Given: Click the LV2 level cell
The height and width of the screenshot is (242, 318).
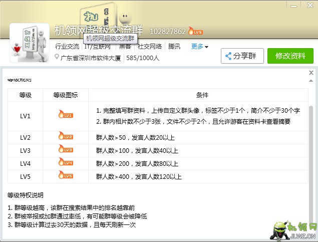Looking at the screenshot, I should [26, 137].
